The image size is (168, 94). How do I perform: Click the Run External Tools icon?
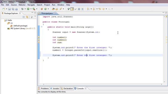(x=34, y=9)
